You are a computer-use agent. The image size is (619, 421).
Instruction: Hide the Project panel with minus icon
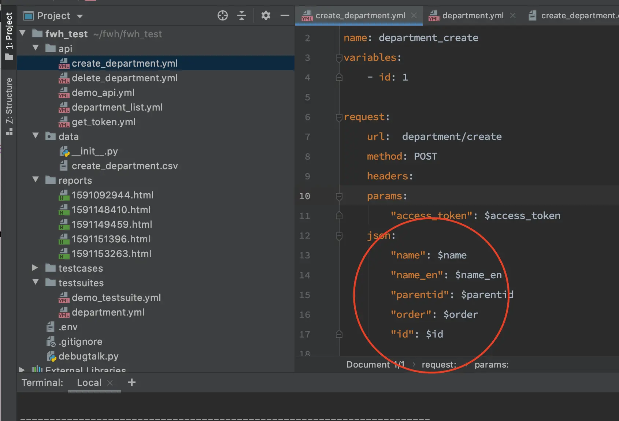285,15
